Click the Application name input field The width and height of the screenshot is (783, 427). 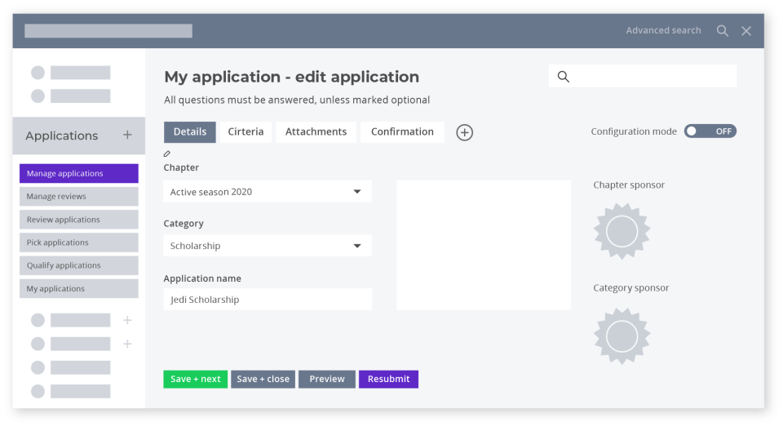pos(268,300)
